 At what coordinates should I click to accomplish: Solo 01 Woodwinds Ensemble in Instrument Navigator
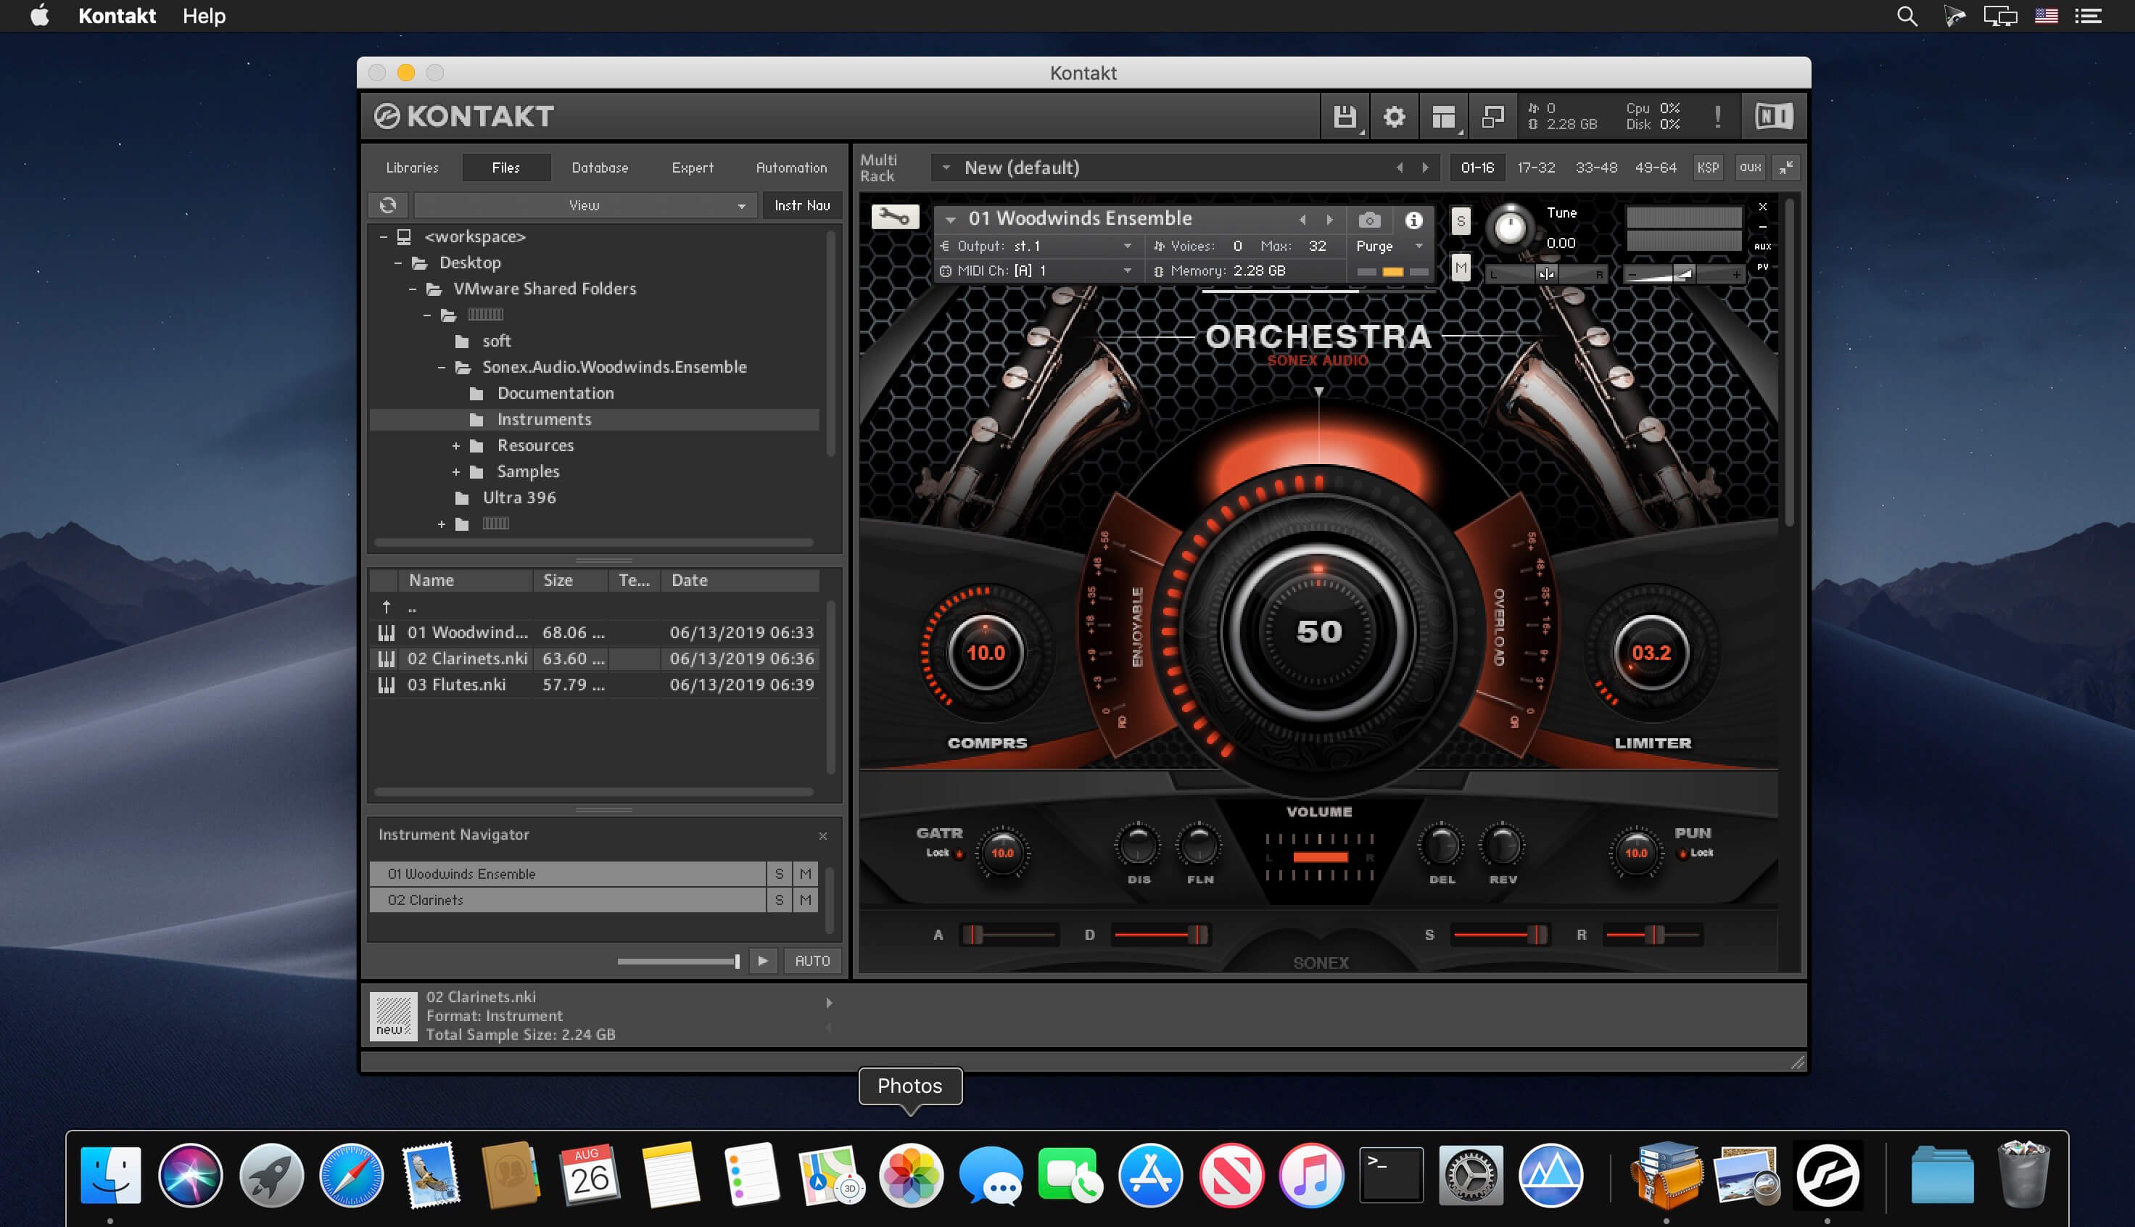[780, 874]
